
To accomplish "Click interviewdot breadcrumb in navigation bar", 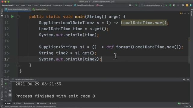I will [45, 5].
